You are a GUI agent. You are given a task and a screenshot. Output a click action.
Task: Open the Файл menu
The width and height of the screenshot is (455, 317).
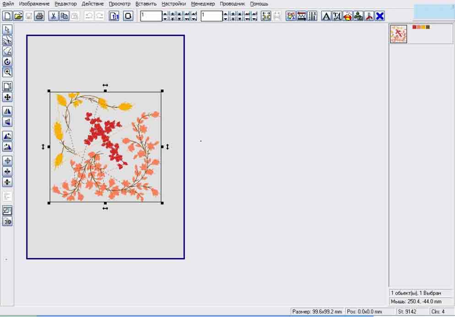[x=8, y=4]
